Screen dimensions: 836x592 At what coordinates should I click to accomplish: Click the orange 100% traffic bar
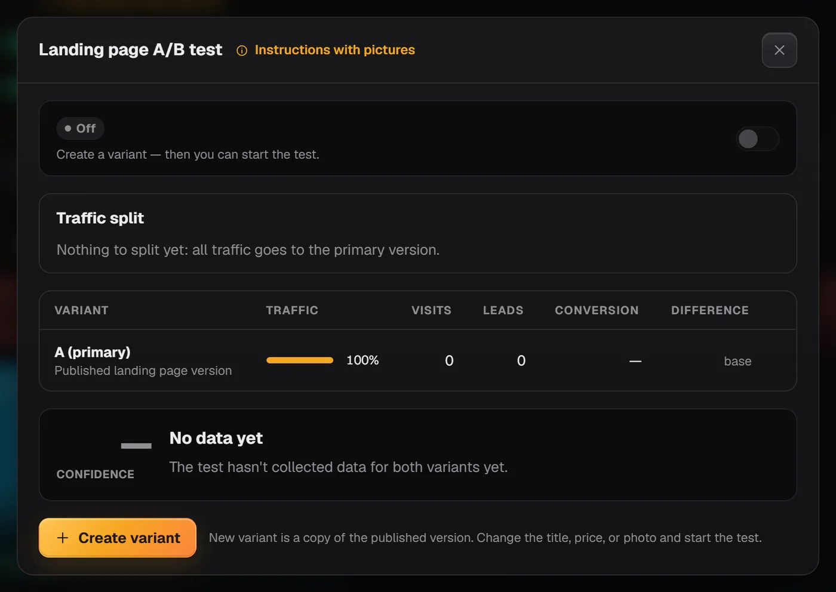[300, 360]
